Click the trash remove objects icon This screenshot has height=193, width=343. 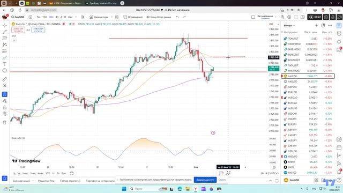[x=5, y=122]
